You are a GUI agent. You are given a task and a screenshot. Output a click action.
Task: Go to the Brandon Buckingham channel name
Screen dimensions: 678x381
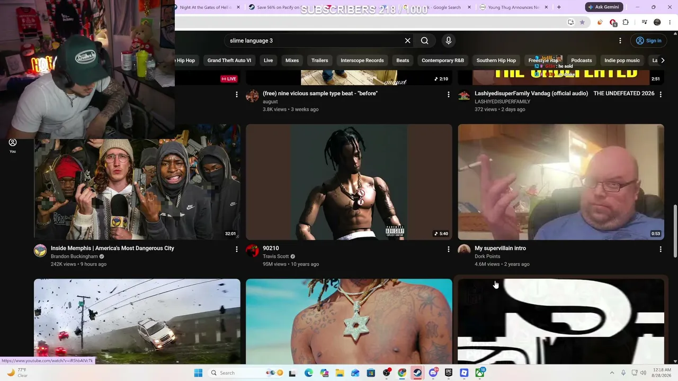click(74, 257)
